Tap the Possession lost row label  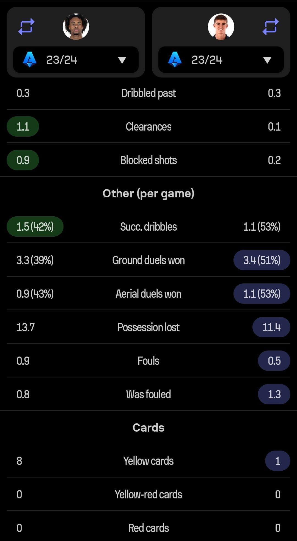[148, 327]
